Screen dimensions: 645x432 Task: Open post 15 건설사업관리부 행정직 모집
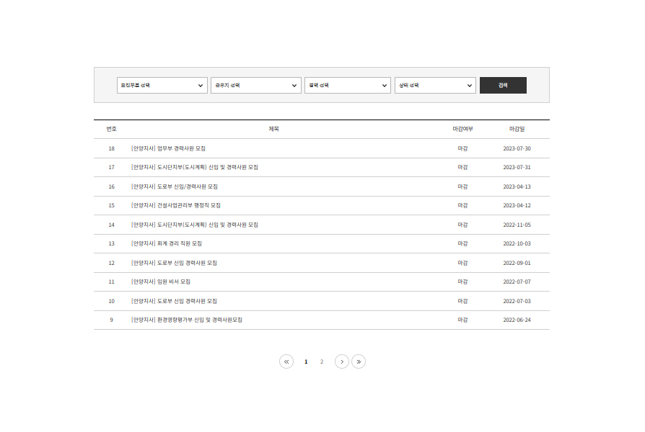(175, 205)
